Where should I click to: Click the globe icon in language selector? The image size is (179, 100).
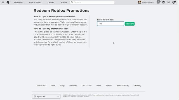point(35,96)
